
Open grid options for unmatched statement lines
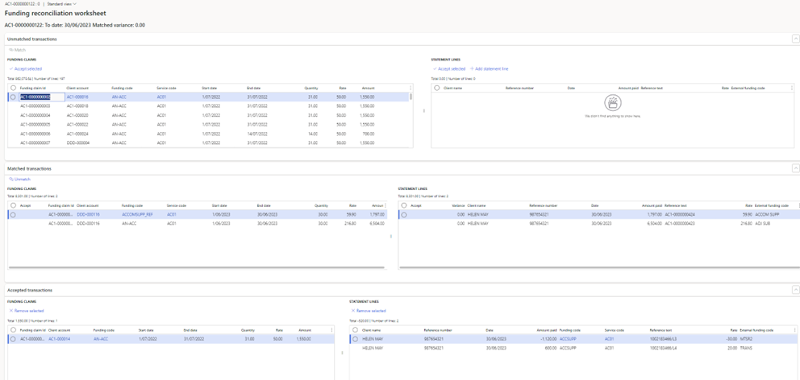point(792,88)
